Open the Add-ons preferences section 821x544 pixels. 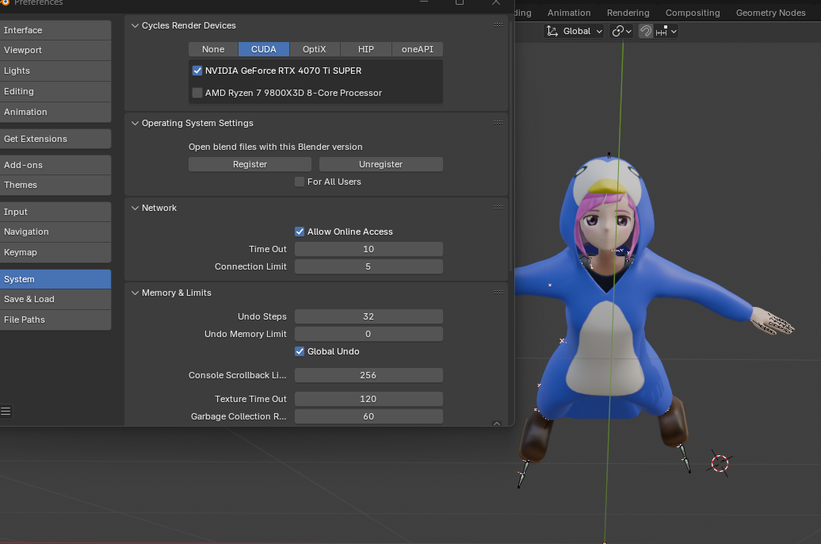[x=55, y=165]
